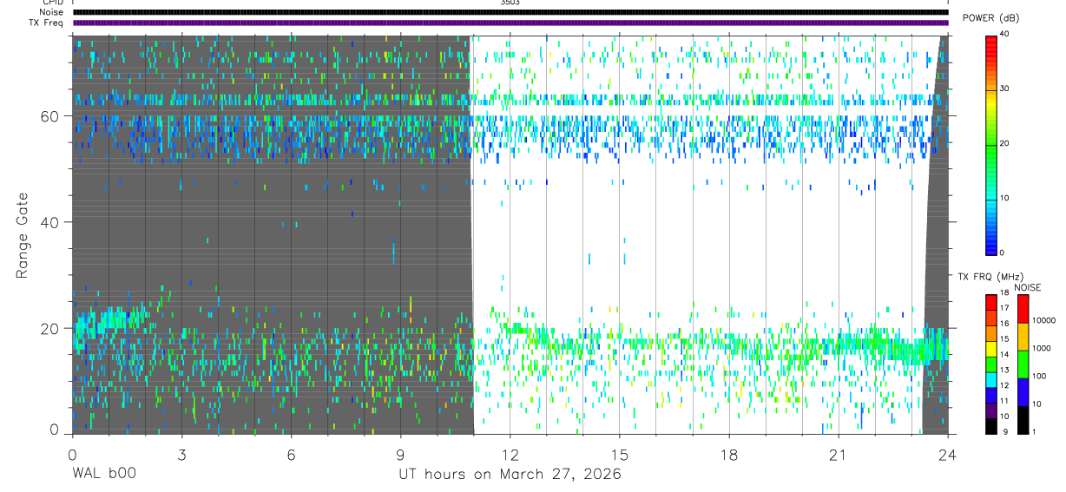The image size is (1066, 492).
Task: Select the green noise swatch between 100 and 1000
Action: click(1023, 364)
